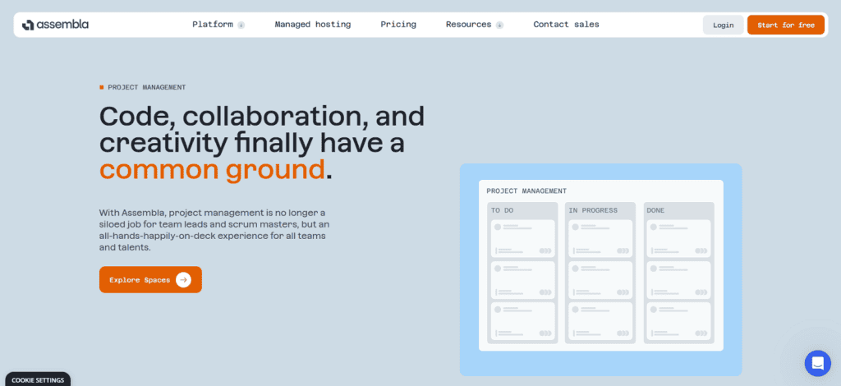Viewport: 841px width, 386px height.
Task: Open Contact sales page
Action: pyautogui.click(x=567, y=25)
